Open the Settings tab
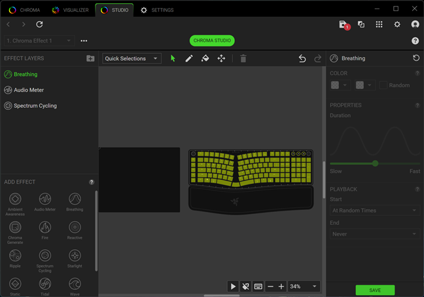 (157, 10)
